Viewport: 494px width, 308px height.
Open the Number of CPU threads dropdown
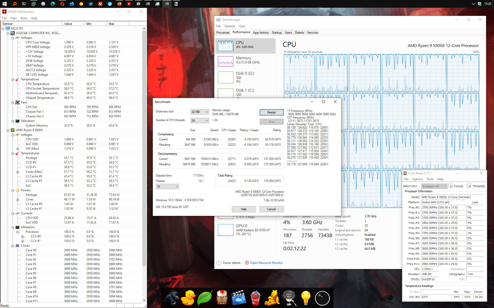[x=200, y=120]
